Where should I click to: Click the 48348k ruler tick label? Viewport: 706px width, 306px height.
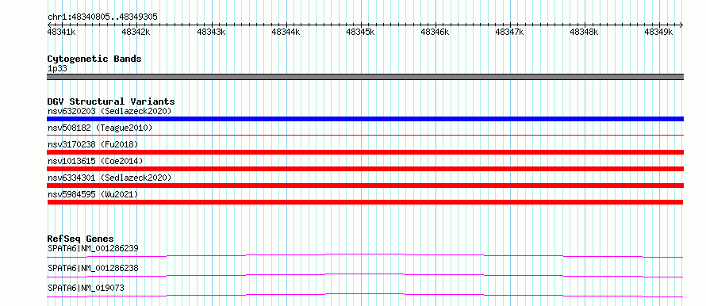pos(584,32)
